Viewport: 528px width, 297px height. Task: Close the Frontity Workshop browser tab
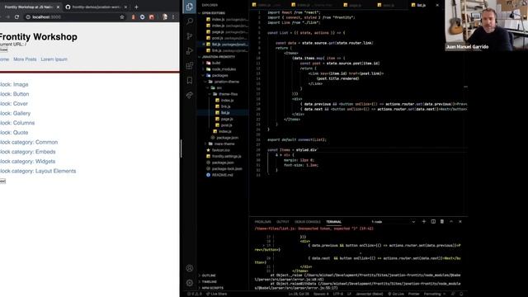tap(58, 7)
